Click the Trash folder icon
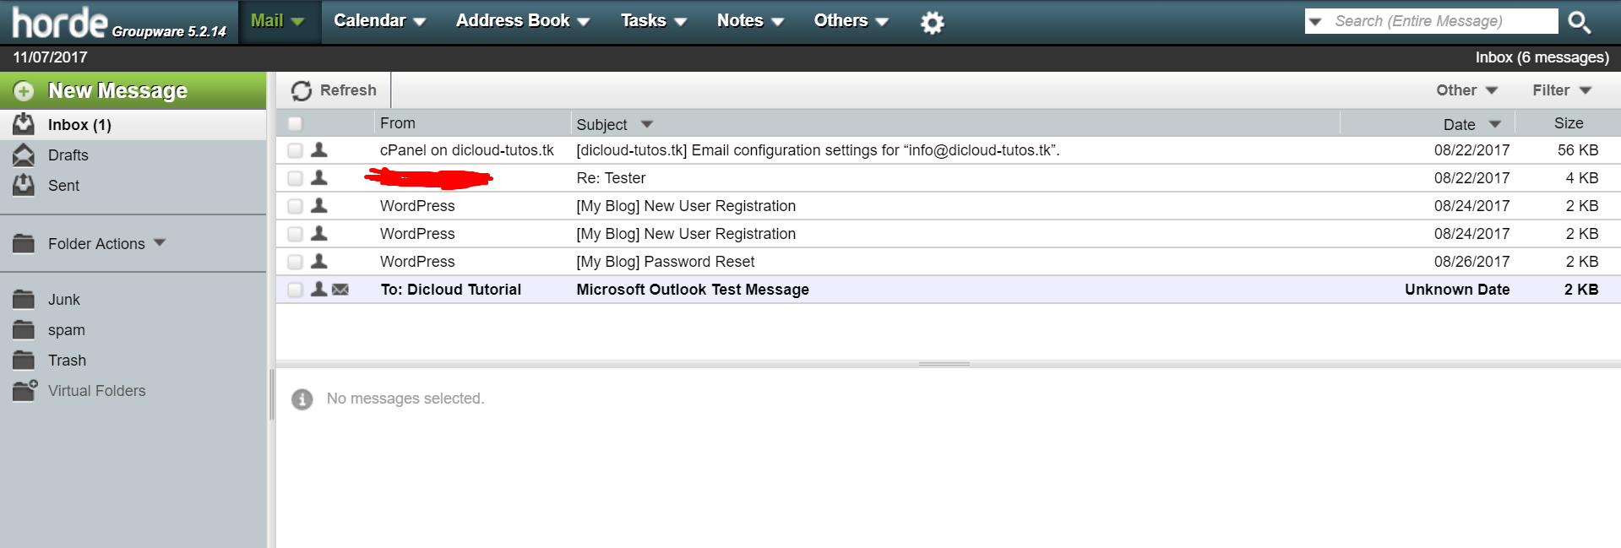Screen dimensions: 1621x548 pos(24,361)
